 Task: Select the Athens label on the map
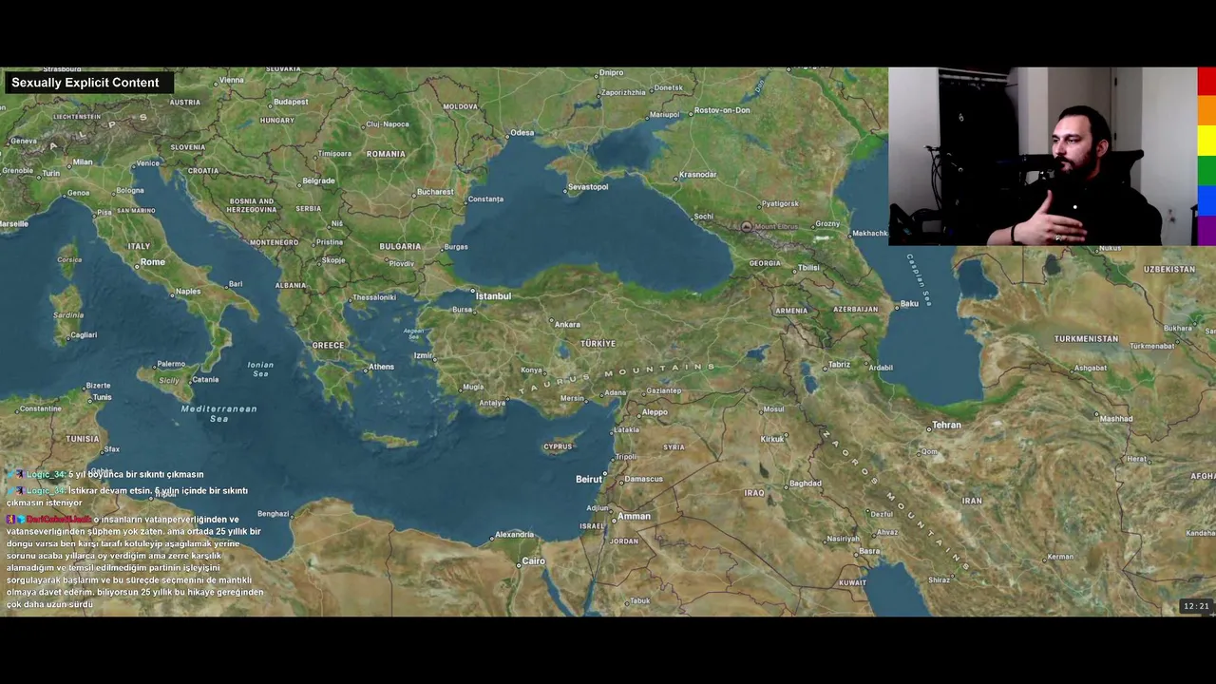tap(381, 368)
